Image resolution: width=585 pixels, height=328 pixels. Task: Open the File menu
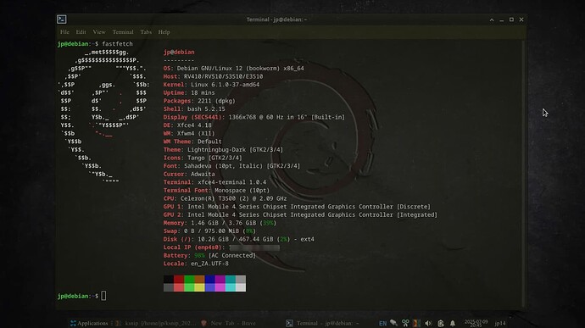tap(64, 32)
